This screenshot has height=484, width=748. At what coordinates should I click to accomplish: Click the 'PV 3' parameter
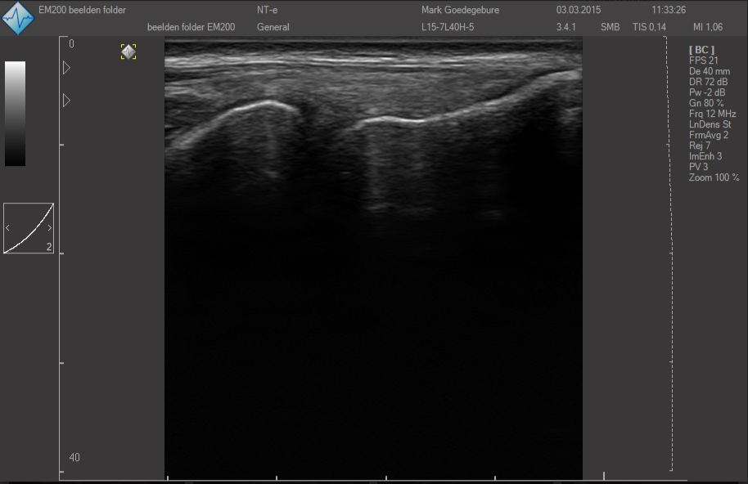click(698, 167)
